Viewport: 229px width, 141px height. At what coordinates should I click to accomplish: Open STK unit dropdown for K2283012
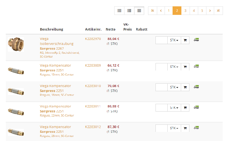click(x=174, y=128)
